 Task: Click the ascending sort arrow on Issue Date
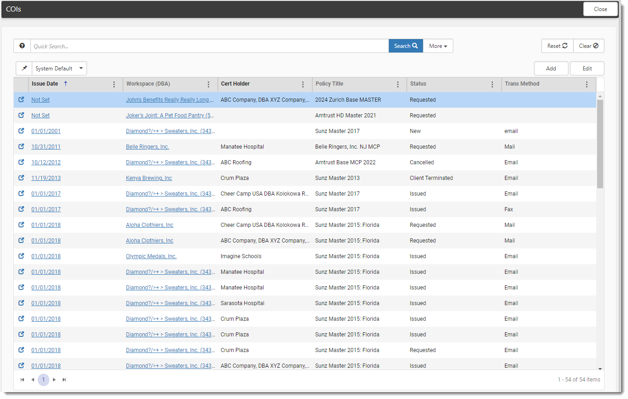coord(65,84)
